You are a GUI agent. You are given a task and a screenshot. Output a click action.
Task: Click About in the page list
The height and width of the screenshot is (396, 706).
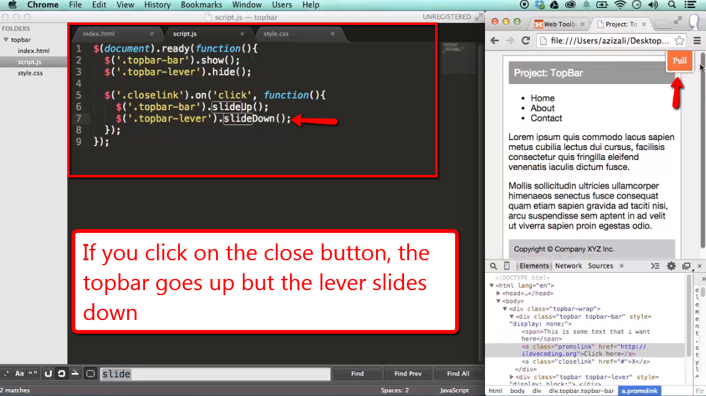[x=542, y=108]
